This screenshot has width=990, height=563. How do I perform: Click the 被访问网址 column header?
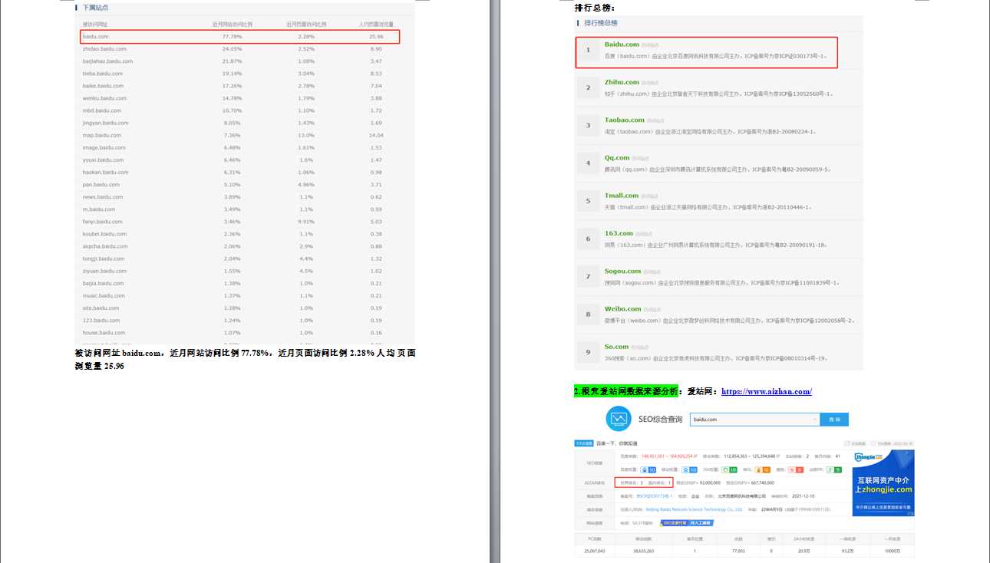(97, 25)
